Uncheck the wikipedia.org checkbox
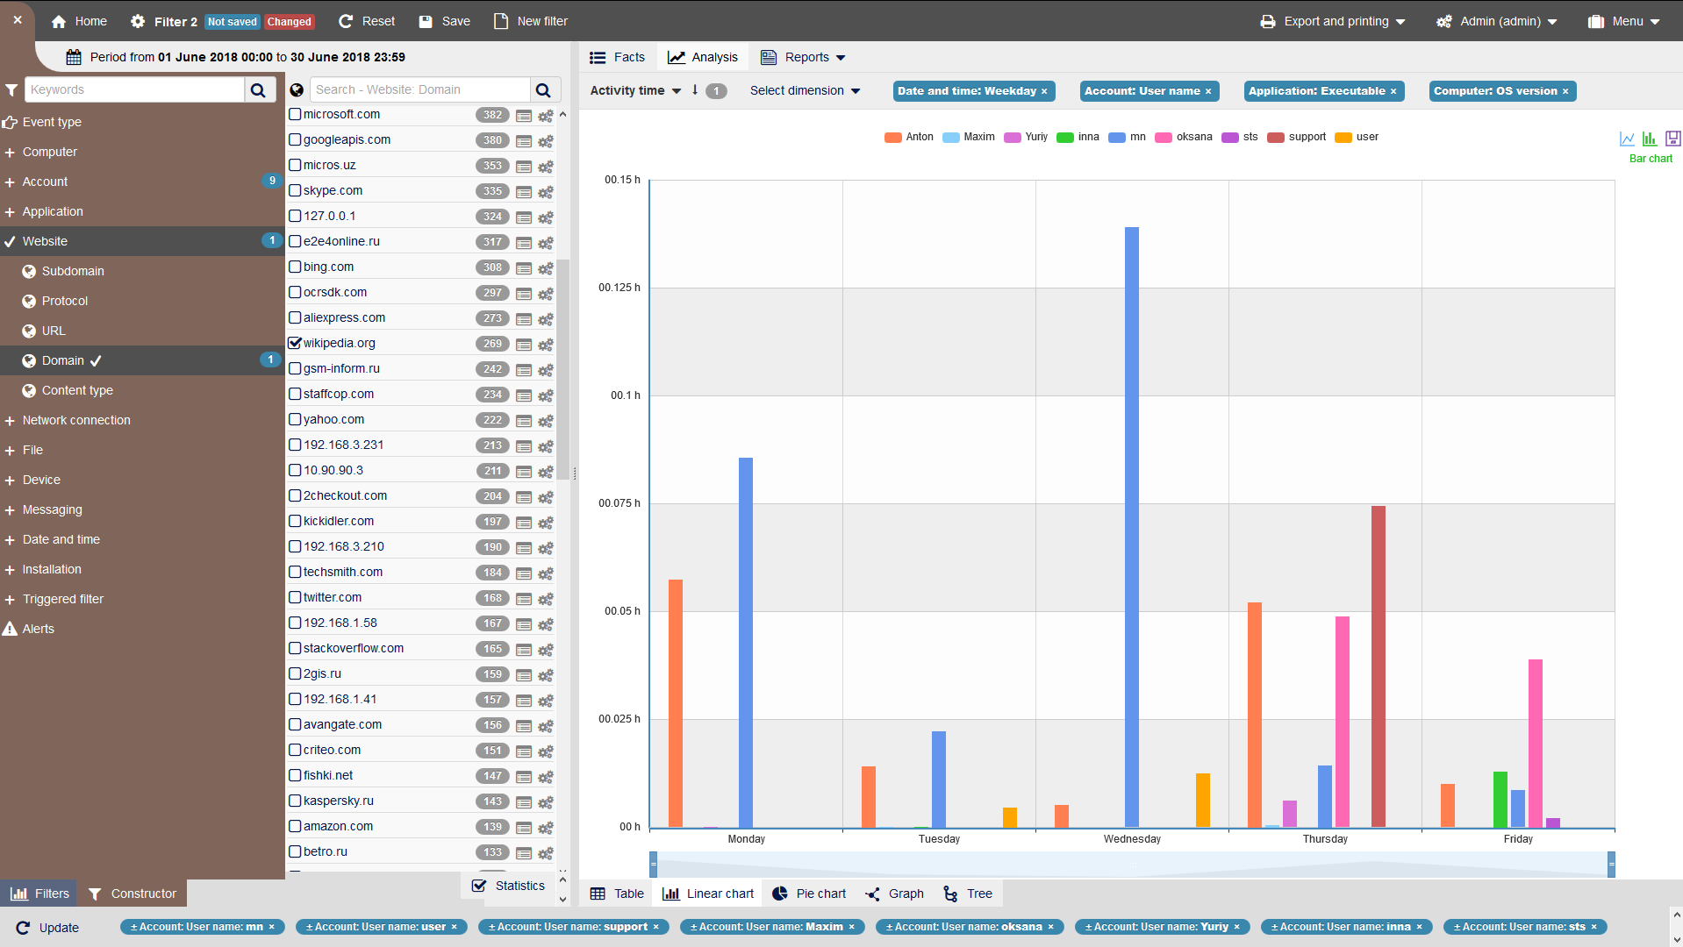Screen dimensions: 1683x947 pyautogui.click(x=295, y=343)
